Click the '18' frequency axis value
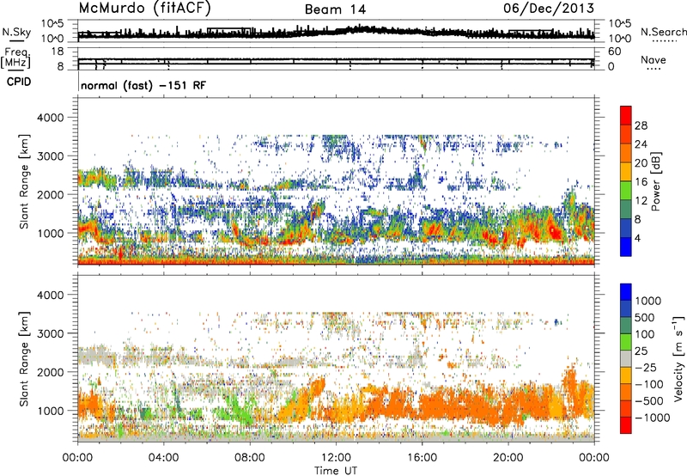 pos(58,52)
